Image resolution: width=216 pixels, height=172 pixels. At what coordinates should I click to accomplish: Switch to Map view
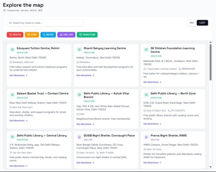192,23
